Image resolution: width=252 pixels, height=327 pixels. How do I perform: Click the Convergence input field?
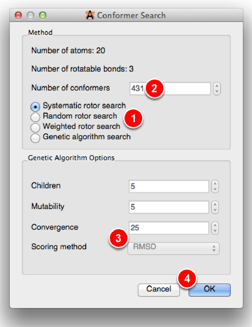pyautogui.click(x=169, y=228)
